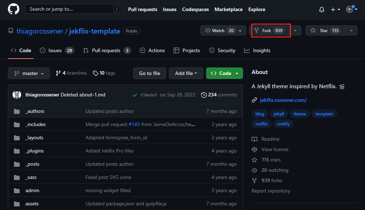Viewport: 365px width, 210px height.
Task: Open the _sass folder
Action: (31, 177)
